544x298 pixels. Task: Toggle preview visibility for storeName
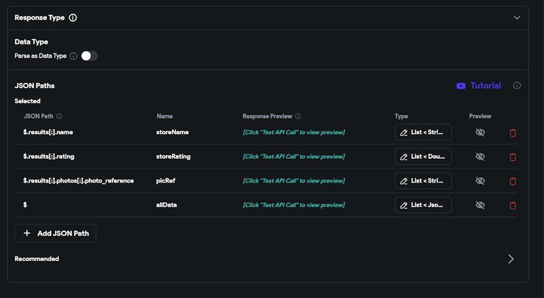pyautogui.click(x=480, y=132)
